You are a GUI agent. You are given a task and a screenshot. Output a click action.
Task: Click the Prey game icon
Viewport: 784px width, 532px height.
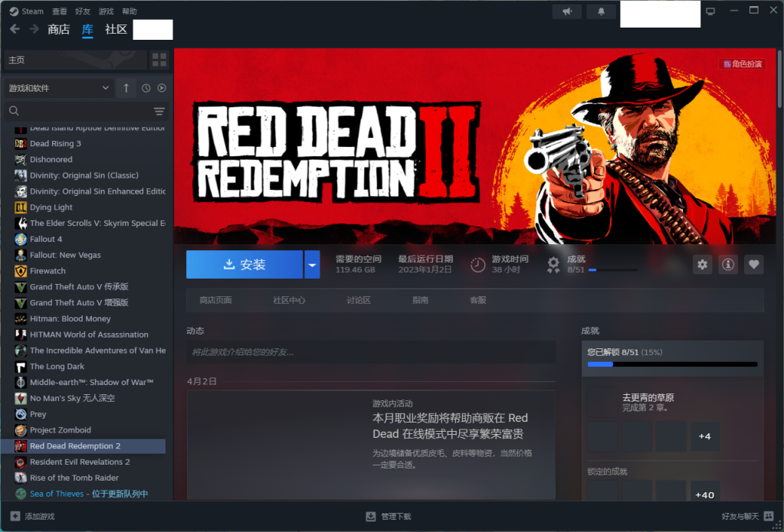pyautogui.click(x=21, y=414)
